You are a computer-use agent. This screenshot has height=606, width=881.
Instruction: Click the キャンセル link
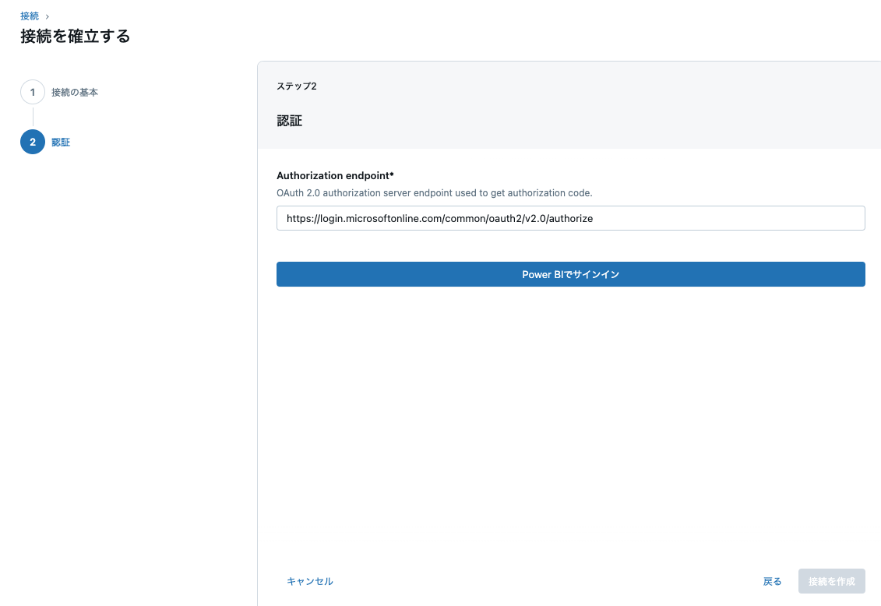point(309,581)
